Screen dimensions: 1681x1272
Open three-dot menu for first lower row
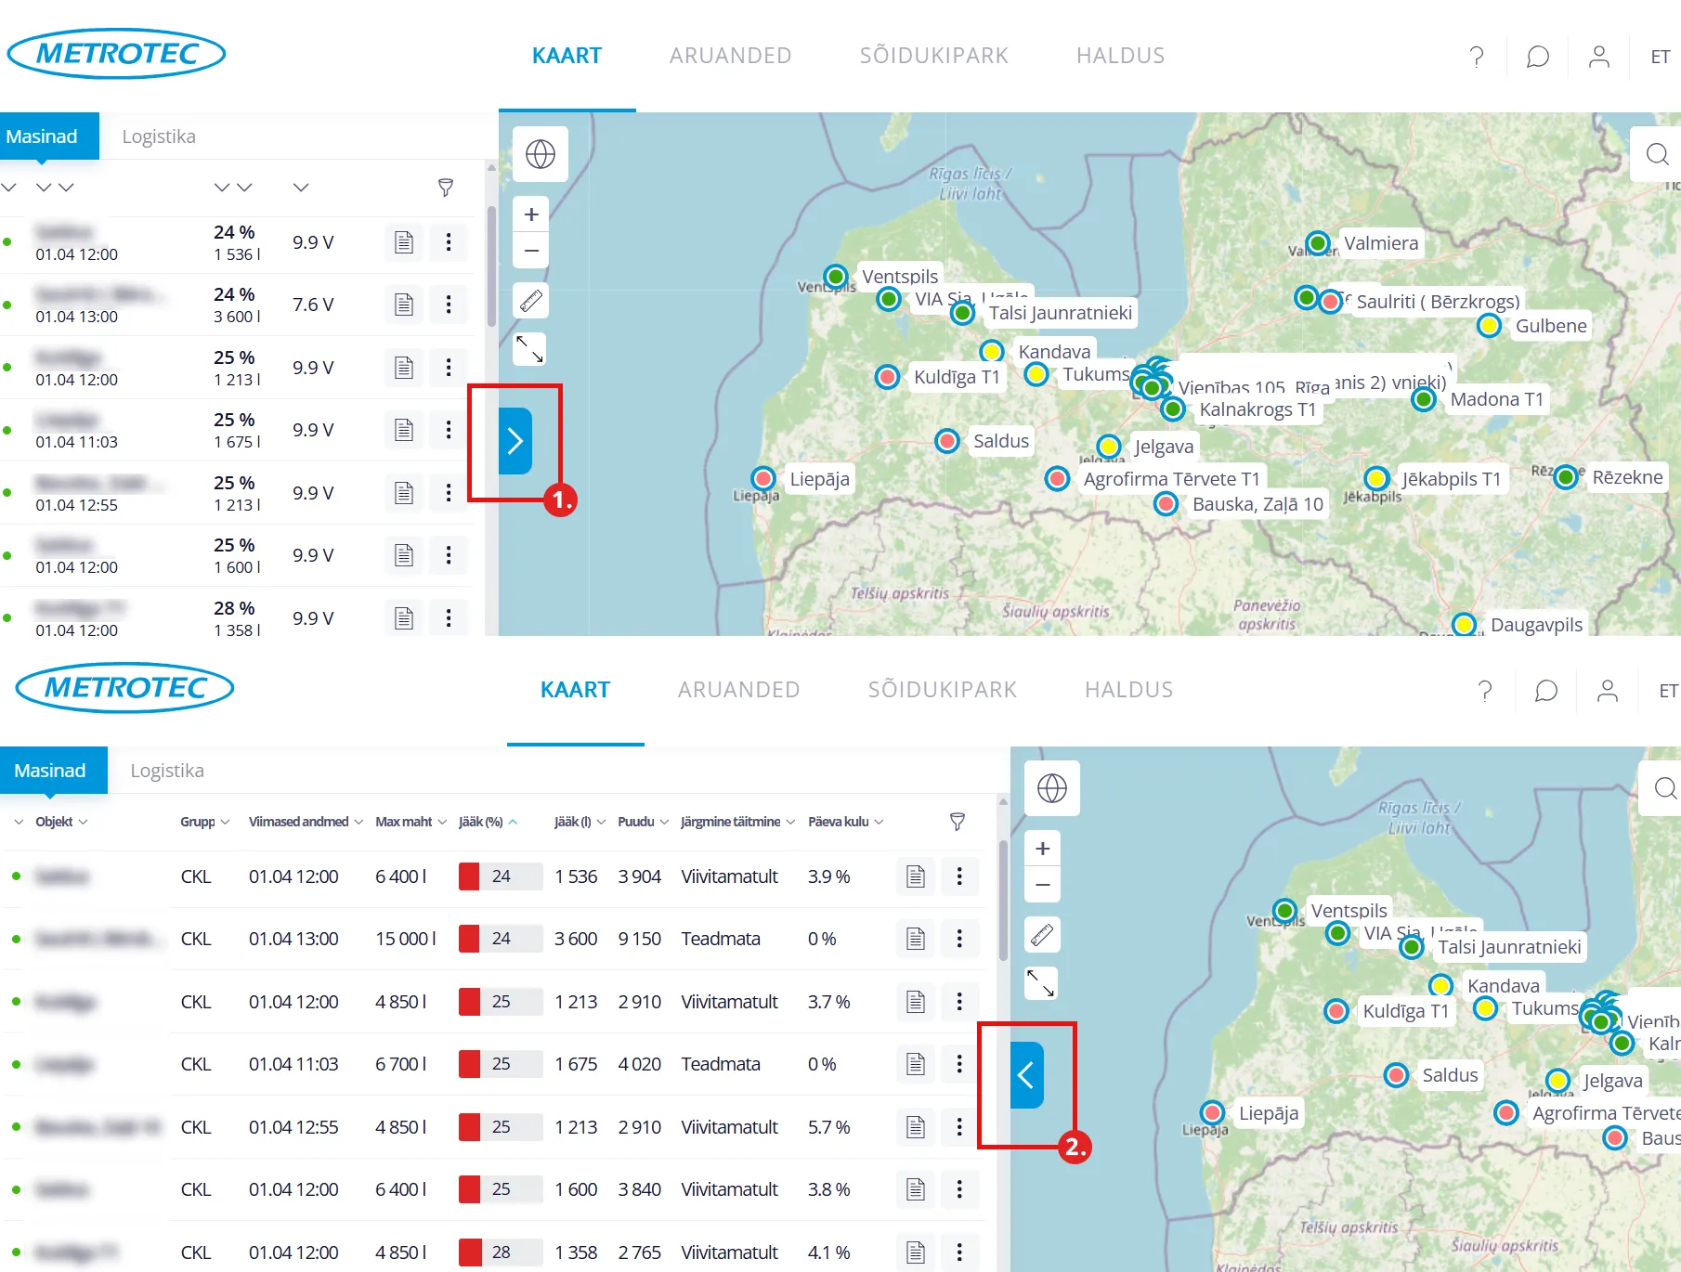(959, 876)
